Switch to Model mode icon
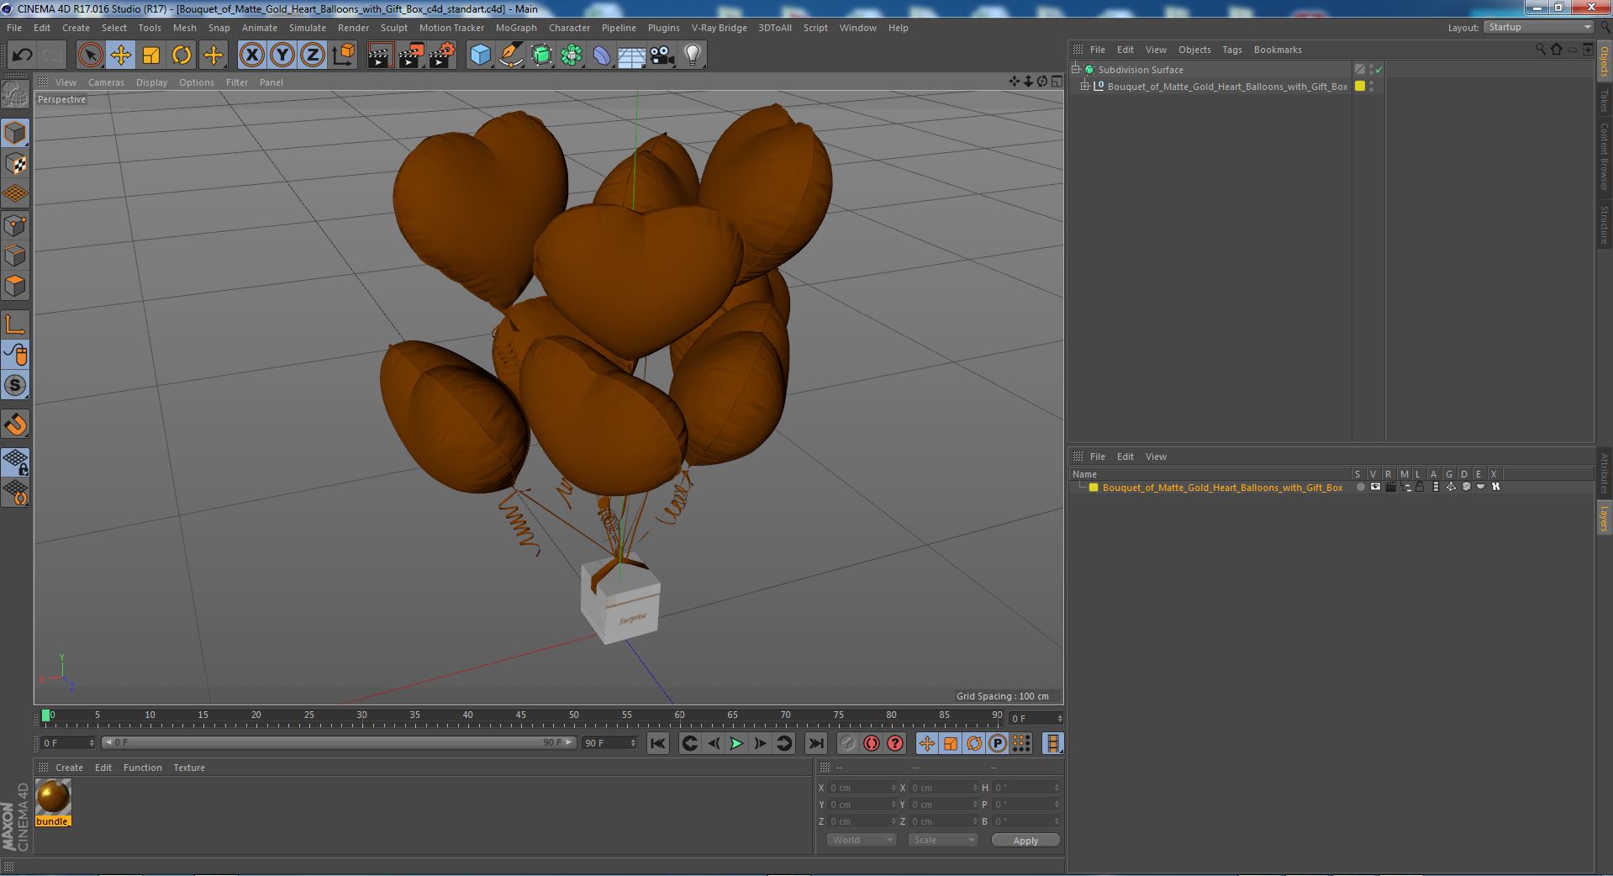 click(x=15, y=133)
